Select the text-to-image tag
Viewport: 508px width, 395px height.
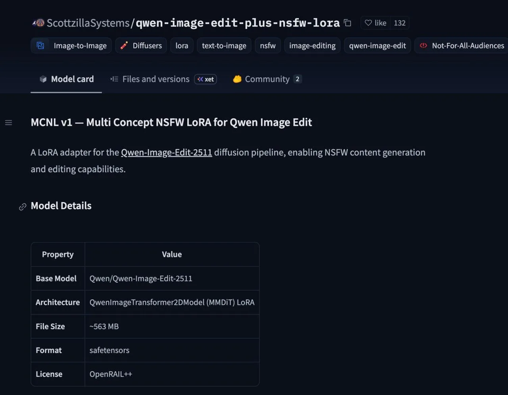pos(224,46)
